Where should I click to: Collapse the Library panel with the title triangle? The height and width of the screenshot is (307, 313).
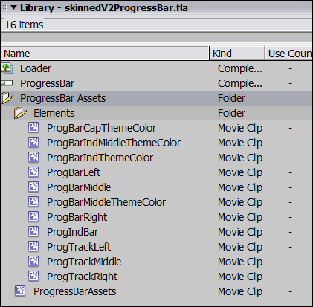point(13,7)
